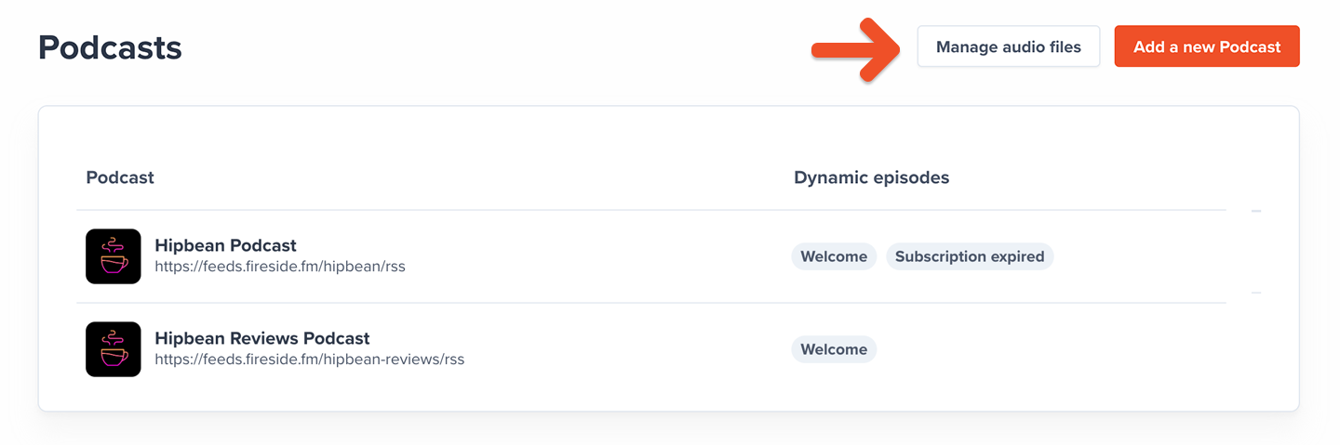Viewport: 1340px width, 445px height.
Task: Open the Welcome tag in the Hipbean Reviews row
Action: [834, 349]
